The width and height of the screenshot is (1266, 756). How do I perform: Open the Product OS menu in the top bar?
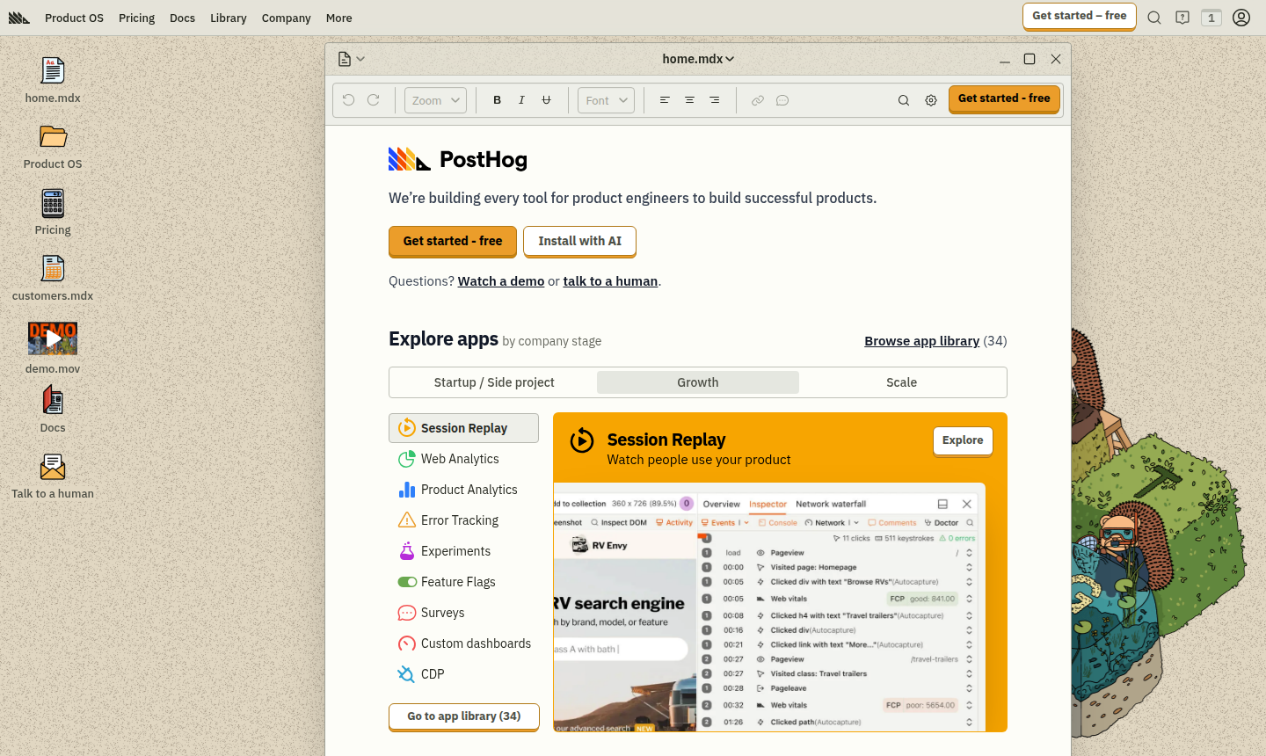74,18
